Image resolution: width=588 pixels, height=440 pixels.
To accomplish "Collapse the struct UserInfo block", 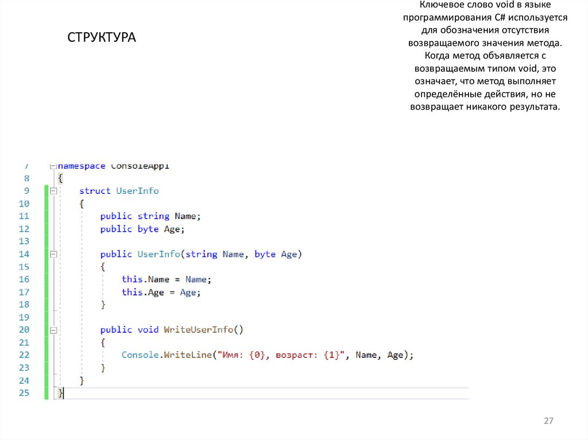I will (x=53, y=191).
